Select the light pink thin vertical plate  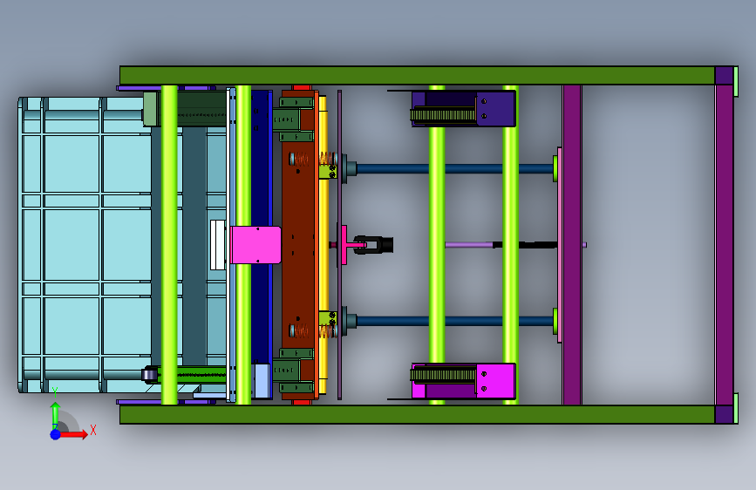tap(559, 245)
